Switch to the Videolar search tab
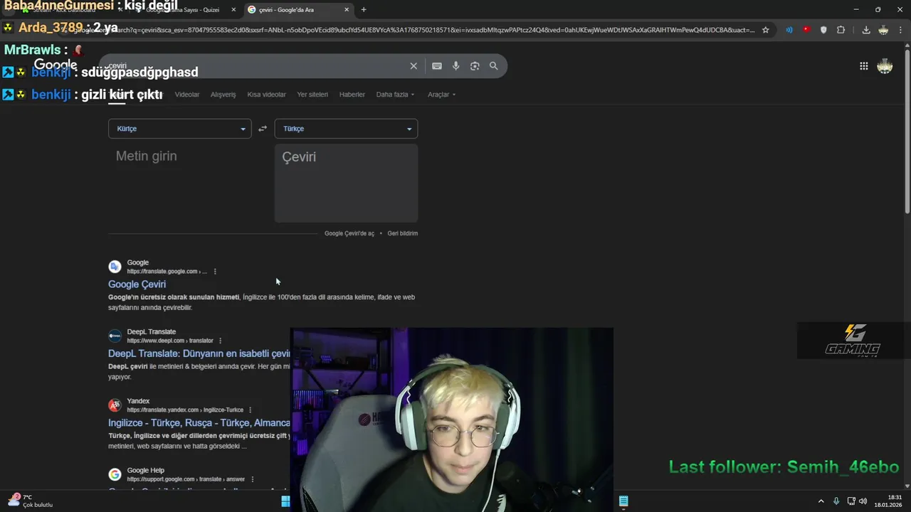 click(x=187, y=95)
